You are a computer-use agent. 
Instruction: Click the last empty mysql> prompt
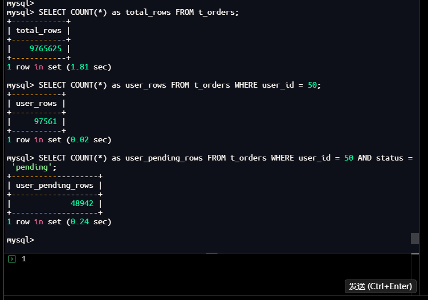21,240
